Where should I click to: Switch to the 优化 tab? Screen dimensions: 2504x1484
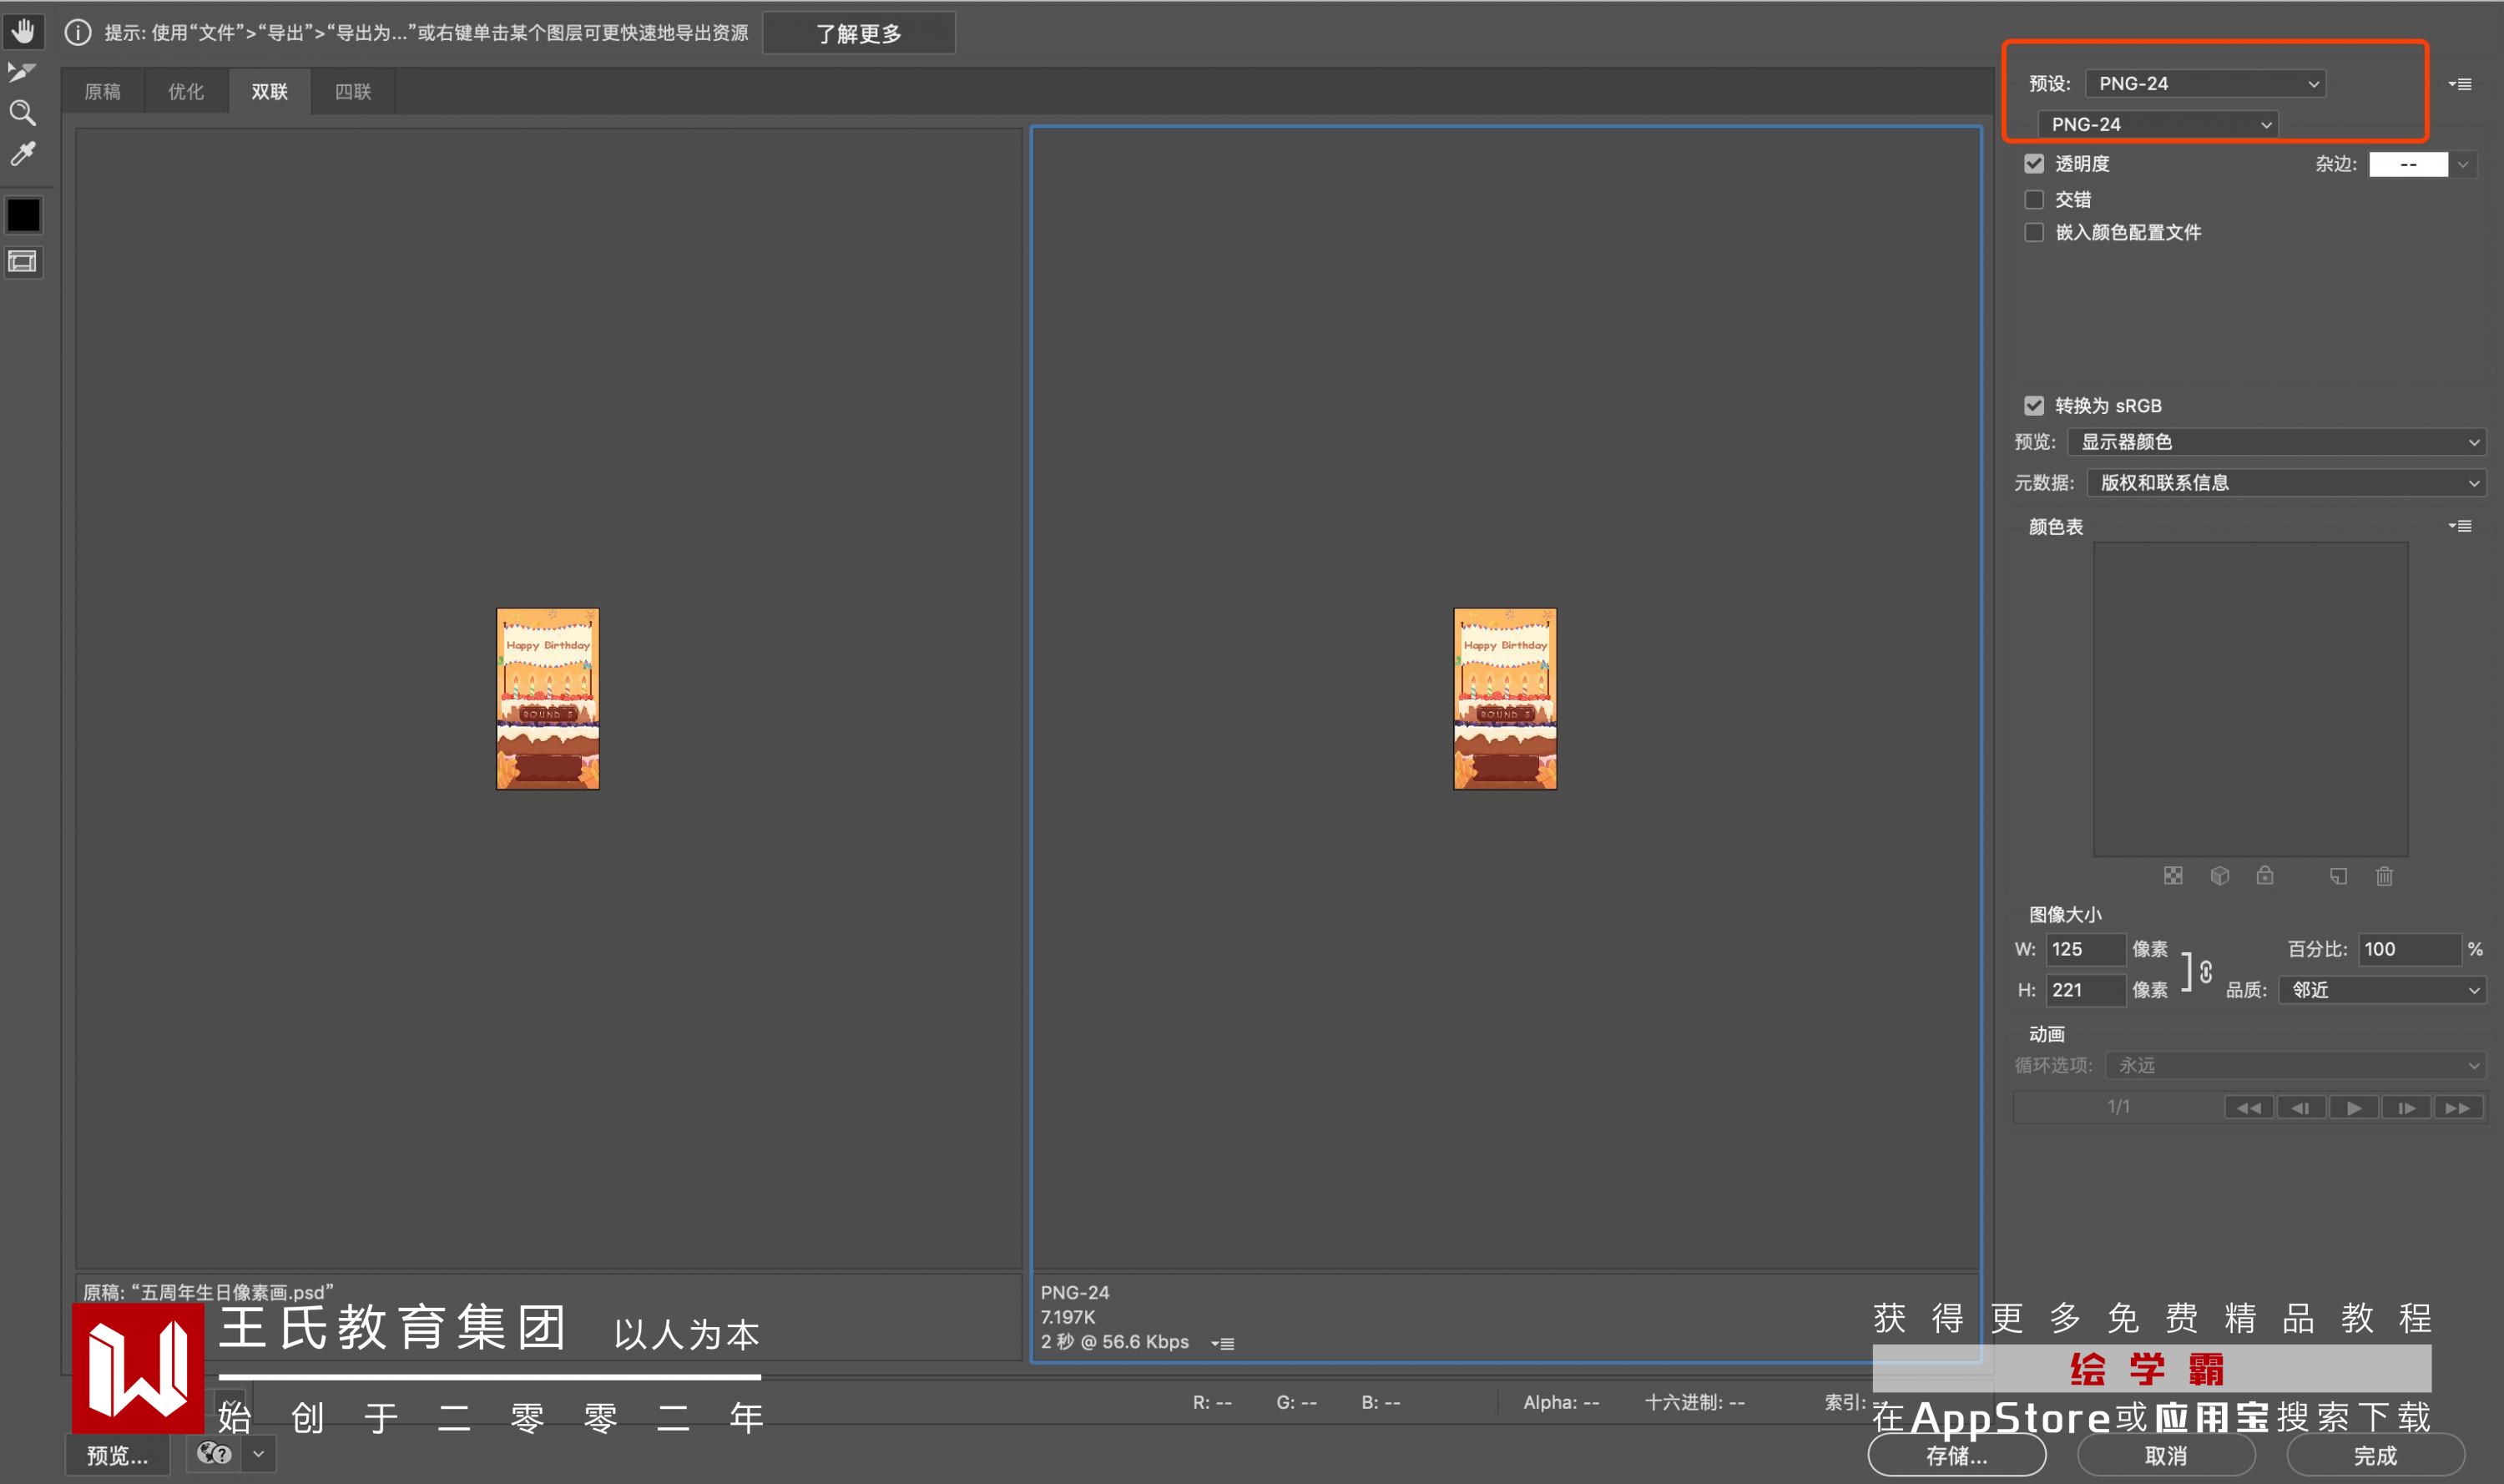click(x=185, y=92)
